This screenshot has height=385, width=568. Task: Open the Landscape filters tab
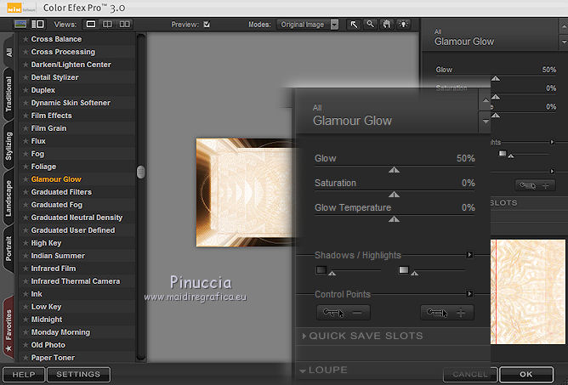(9, 198)
